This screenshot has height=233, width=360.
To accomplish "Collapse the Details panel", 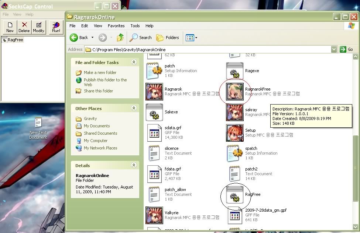I will [134, 166].
